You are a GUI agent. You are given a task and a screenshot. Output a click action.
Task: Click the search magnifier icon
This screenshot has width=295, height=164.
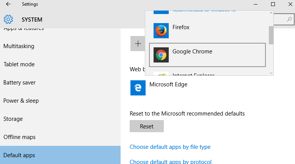(289, 19)
